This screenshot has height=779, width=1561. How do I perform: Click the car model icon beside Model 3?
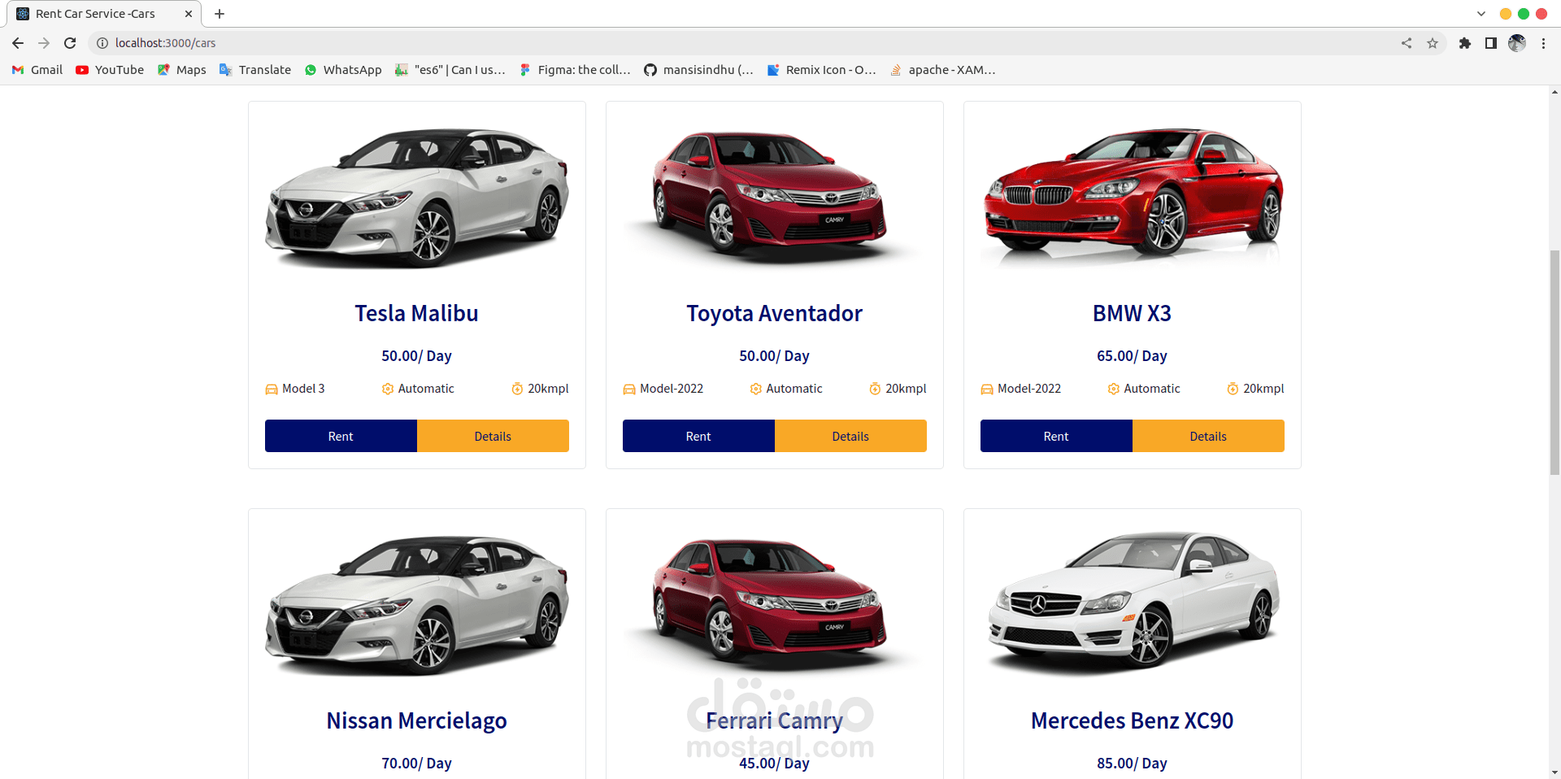tap(272, 389)
